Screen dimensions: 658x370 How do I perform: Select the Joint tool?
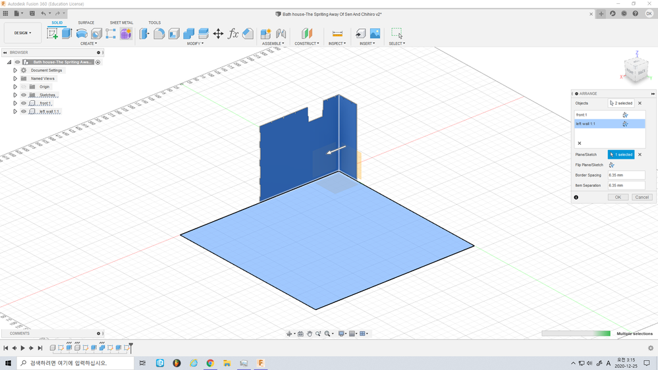click(281, 34)
